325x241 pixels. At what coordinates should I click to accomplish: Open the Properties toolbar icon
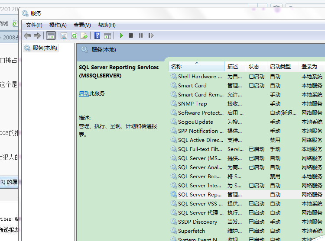pos(64,36)
